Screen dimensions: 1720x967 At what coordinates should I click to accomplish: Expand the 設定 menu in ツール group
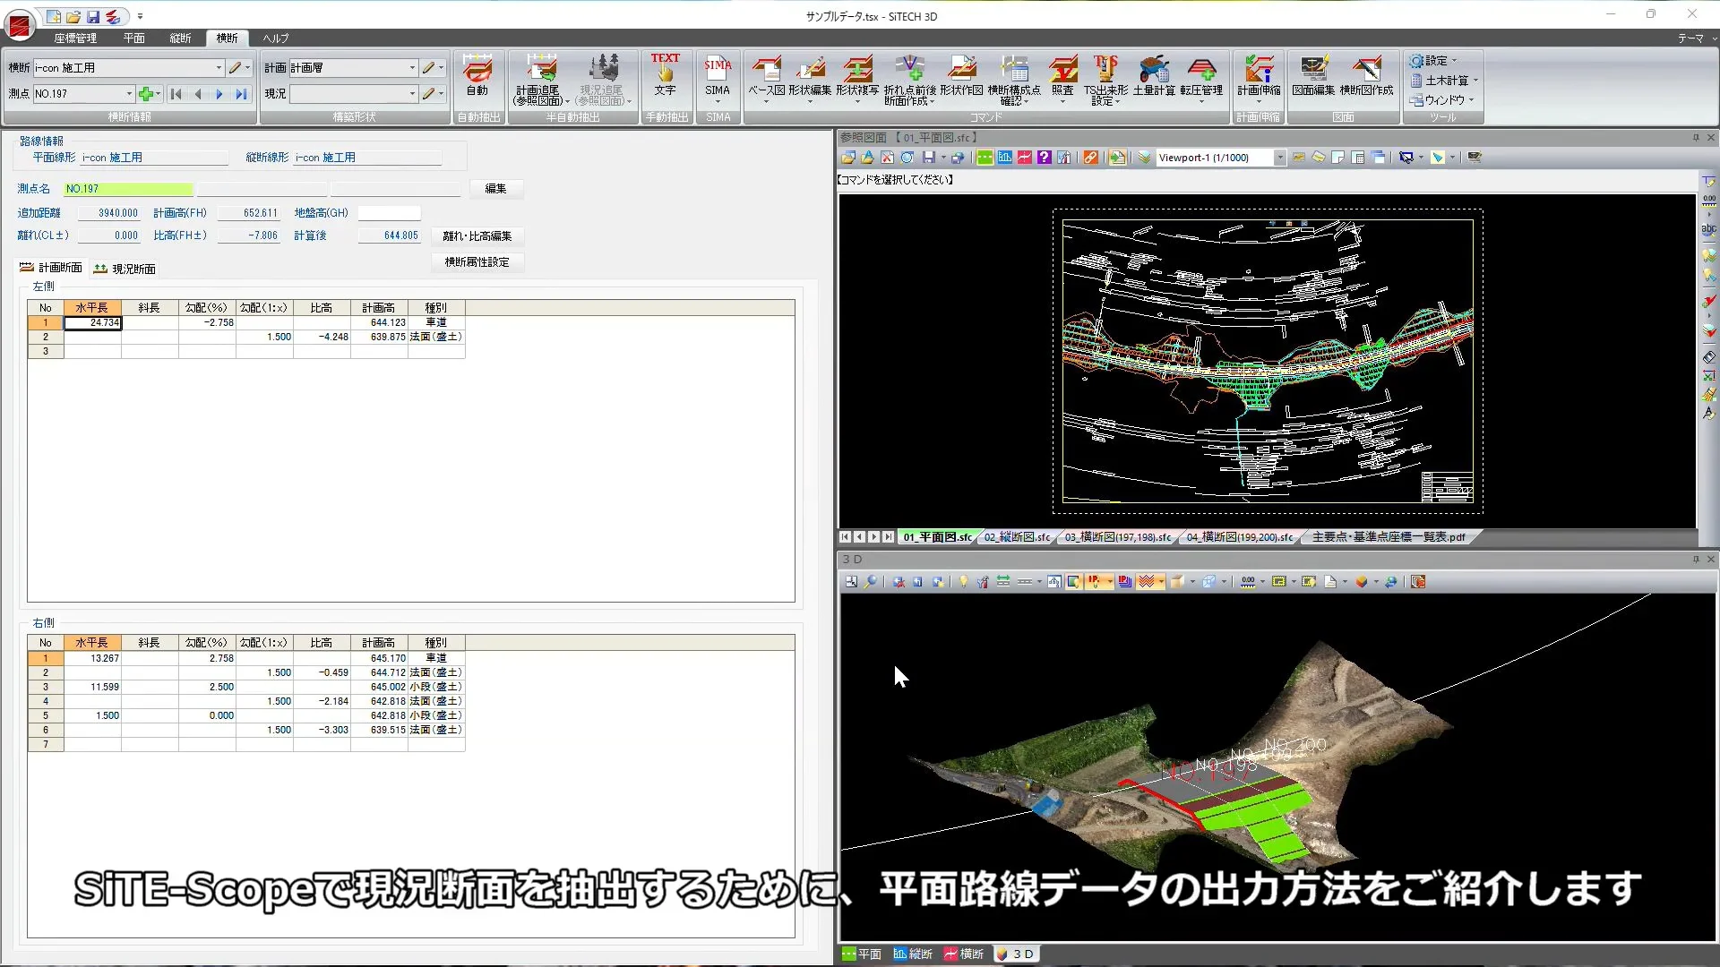pos(1433,61)
